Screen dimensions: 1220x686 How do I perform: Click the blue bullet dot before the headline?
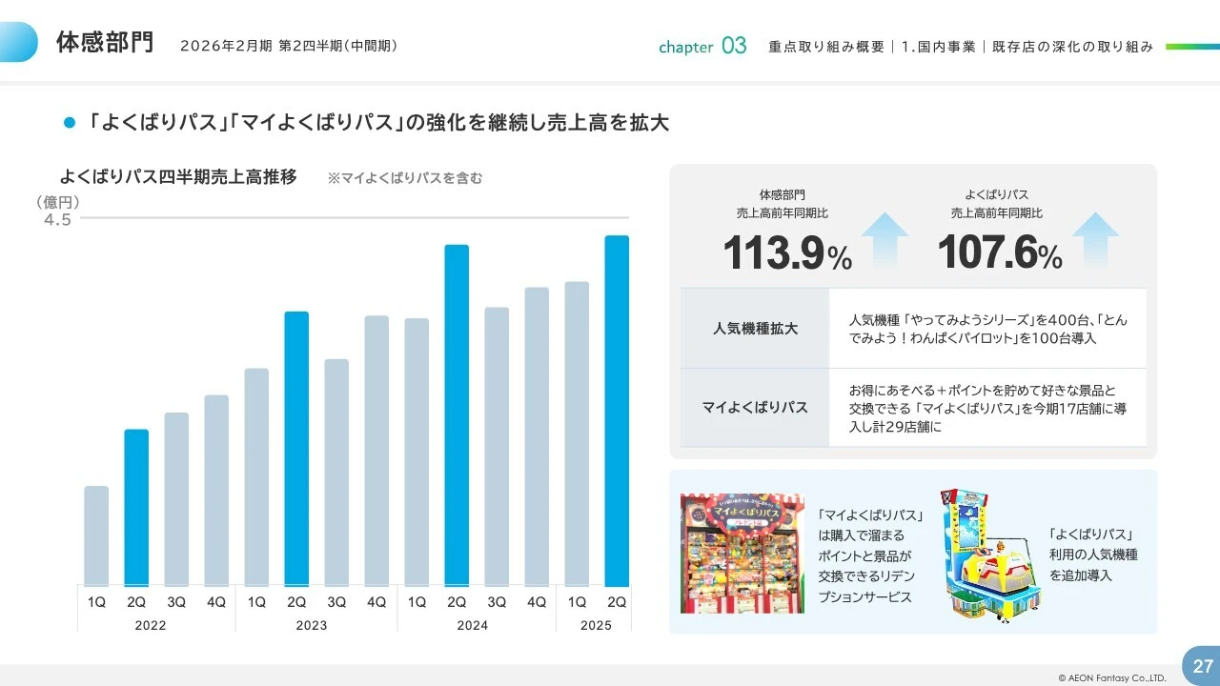[69, 123]
